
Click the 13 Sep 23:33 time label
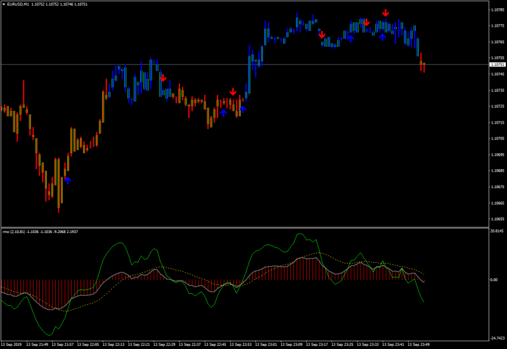click(x=368, y=345)
